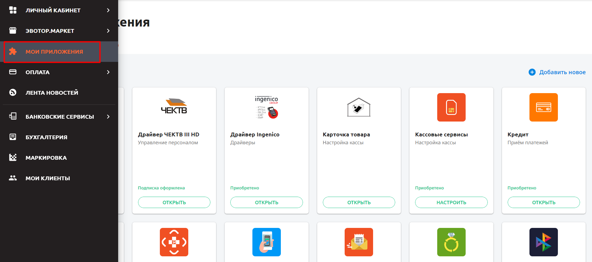Select the Мои приложения menu item
Image resolution: width=592 pixels, height=262 pixels.
tap(59, 51)
